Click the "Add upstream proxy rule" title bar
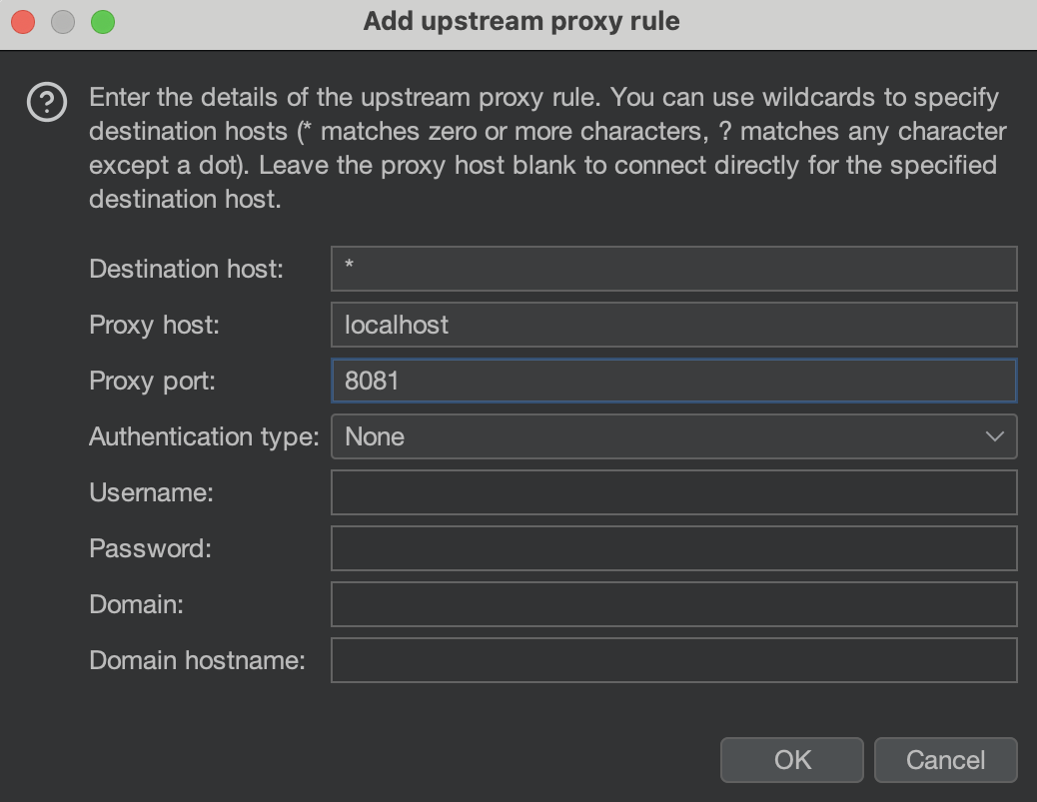1037x802 pixels. [x=520, y=21]
